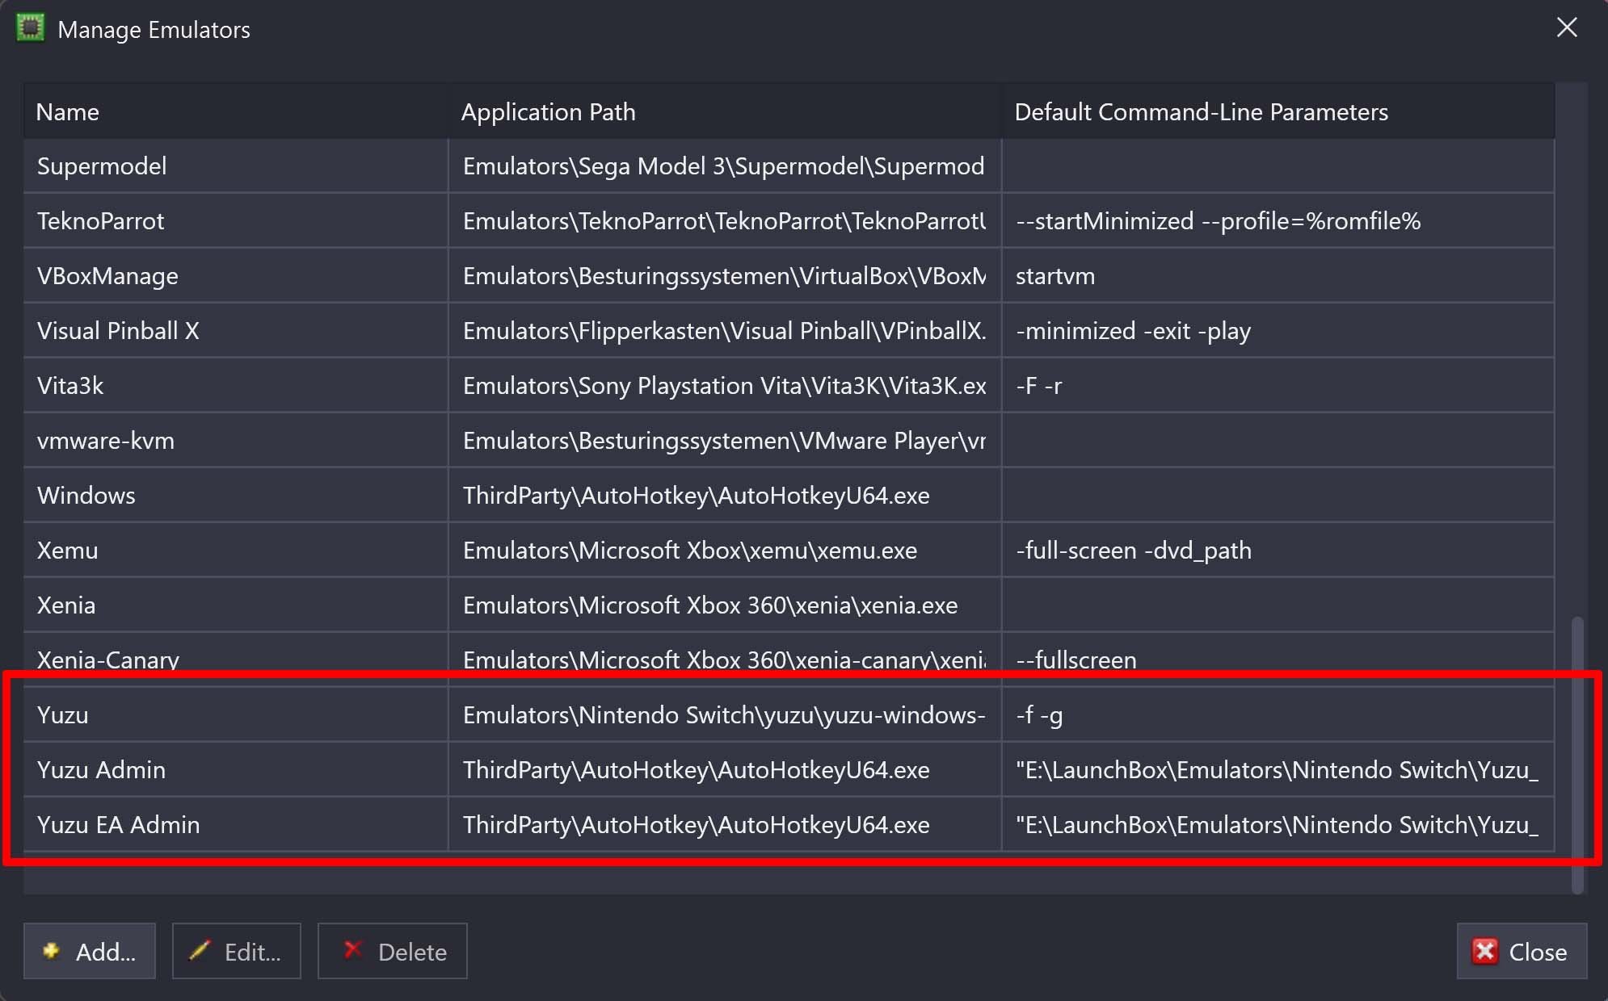
Task: Click Yuzu EA Admin command-line parameters cell
Action: tap(1278, 824)
